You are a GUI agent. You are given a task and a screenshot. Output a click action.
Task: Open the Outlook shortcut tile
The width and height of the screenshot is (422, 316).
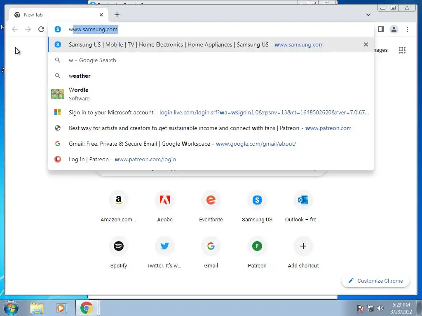tap(303, 207)
